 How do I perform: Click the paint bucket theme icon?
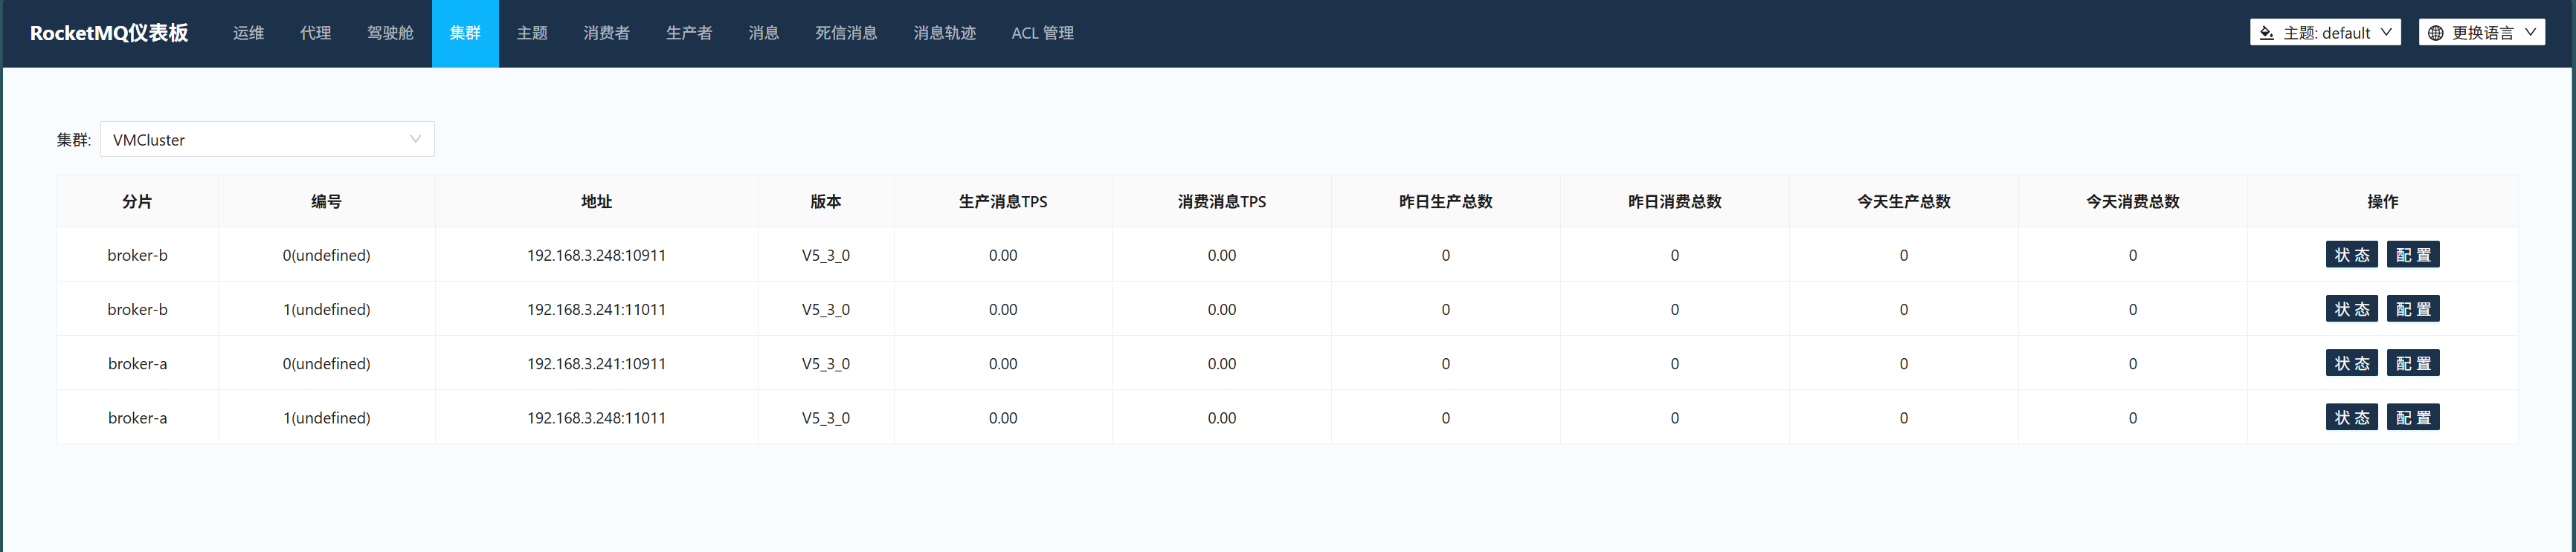tap(2266, 33)
